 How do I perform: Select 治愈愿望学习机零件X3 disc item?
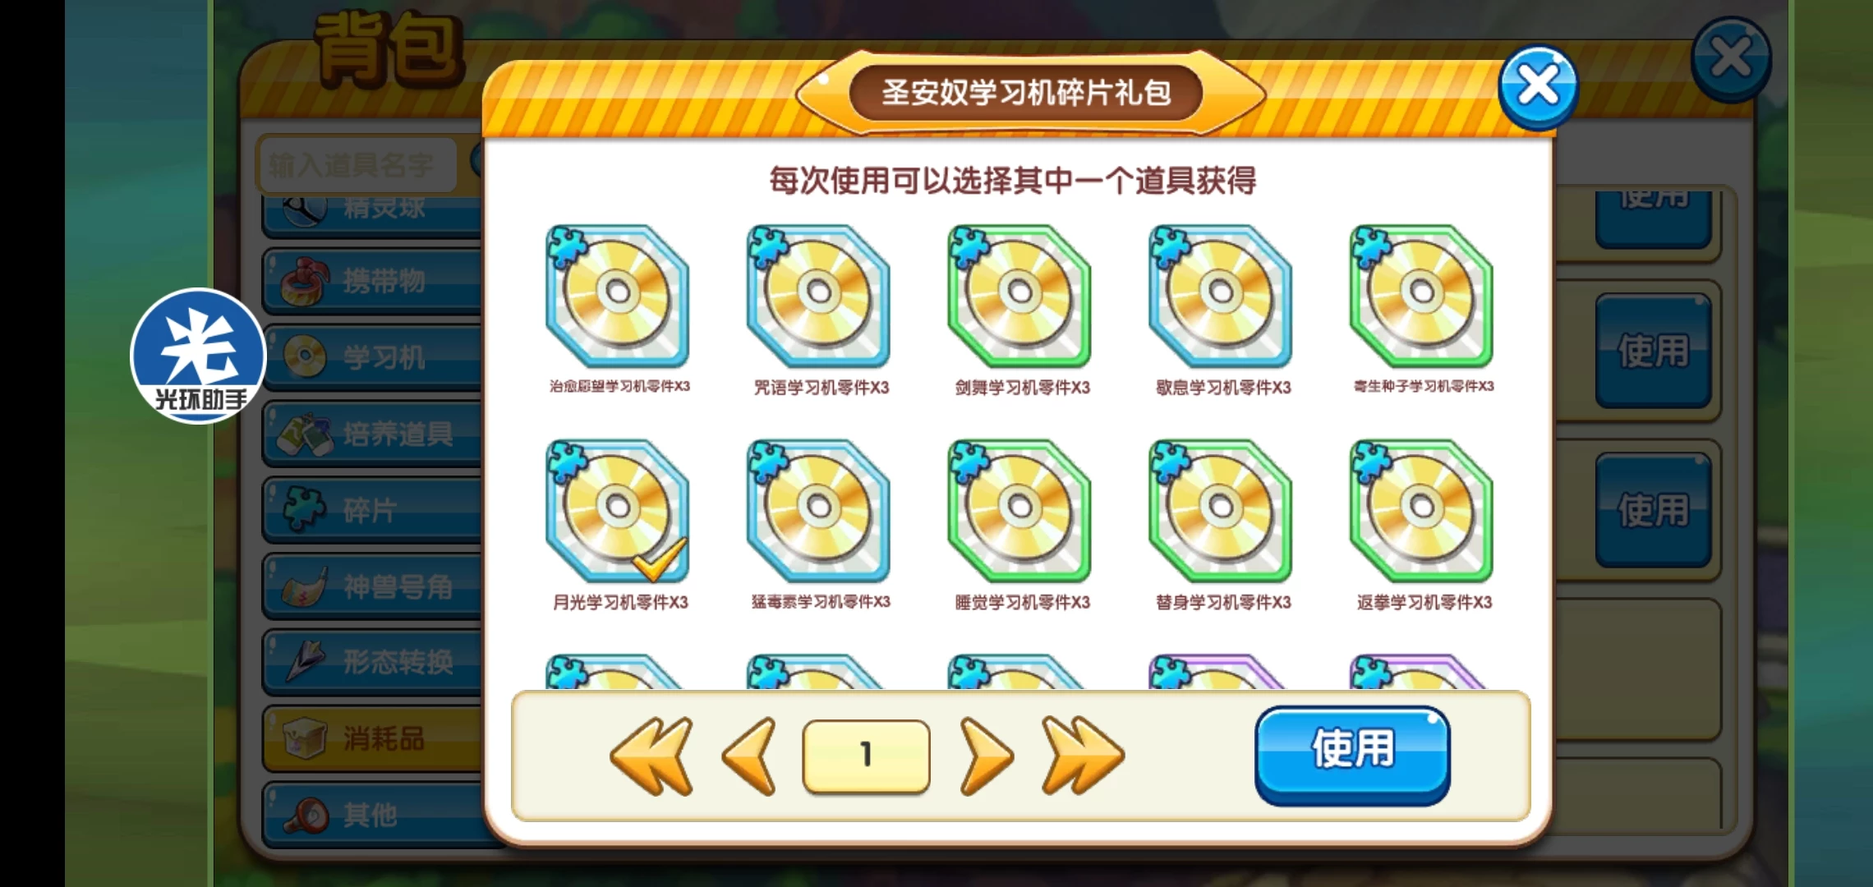(618, 296)
